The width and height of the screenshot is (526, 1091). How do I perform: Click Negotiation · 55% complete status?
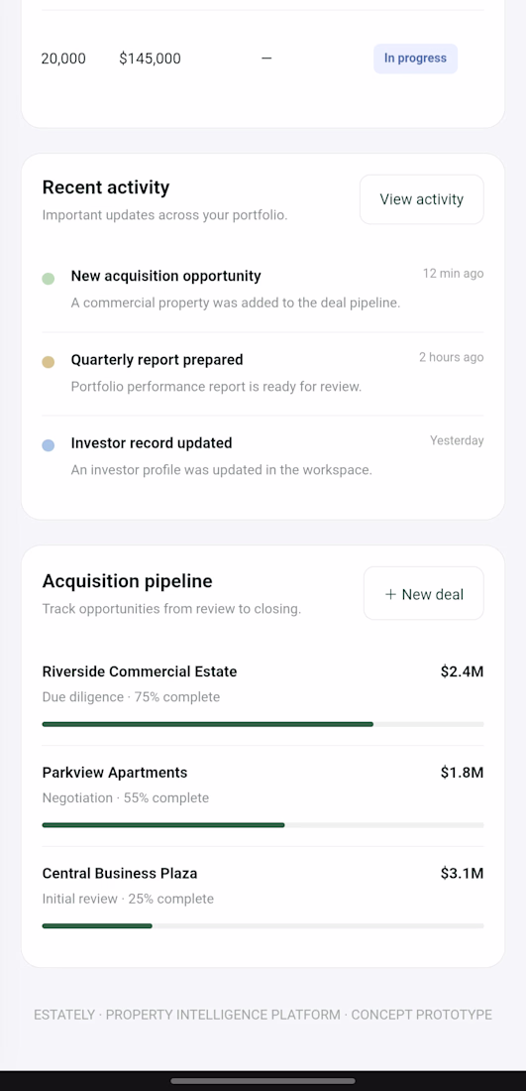(125, 798)
